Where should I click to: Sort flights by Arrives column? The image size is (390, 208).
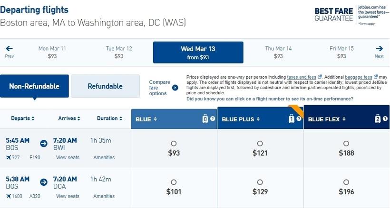point(69,118)
